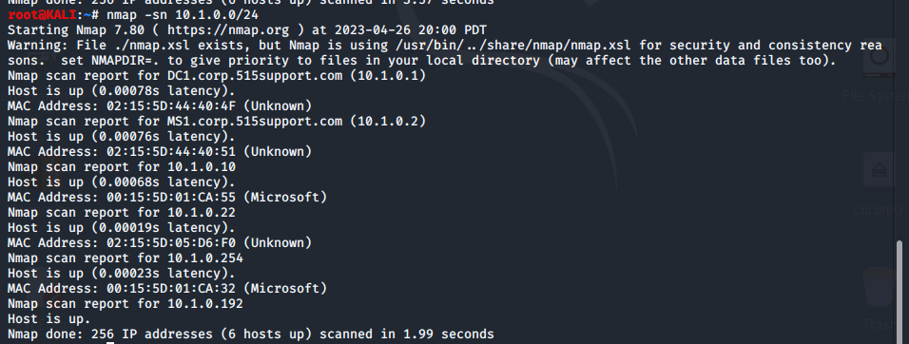909x344 pixels.
Task: Click MAC address 02:15:5D:05:D6:F0
Action: coord(171,242)
